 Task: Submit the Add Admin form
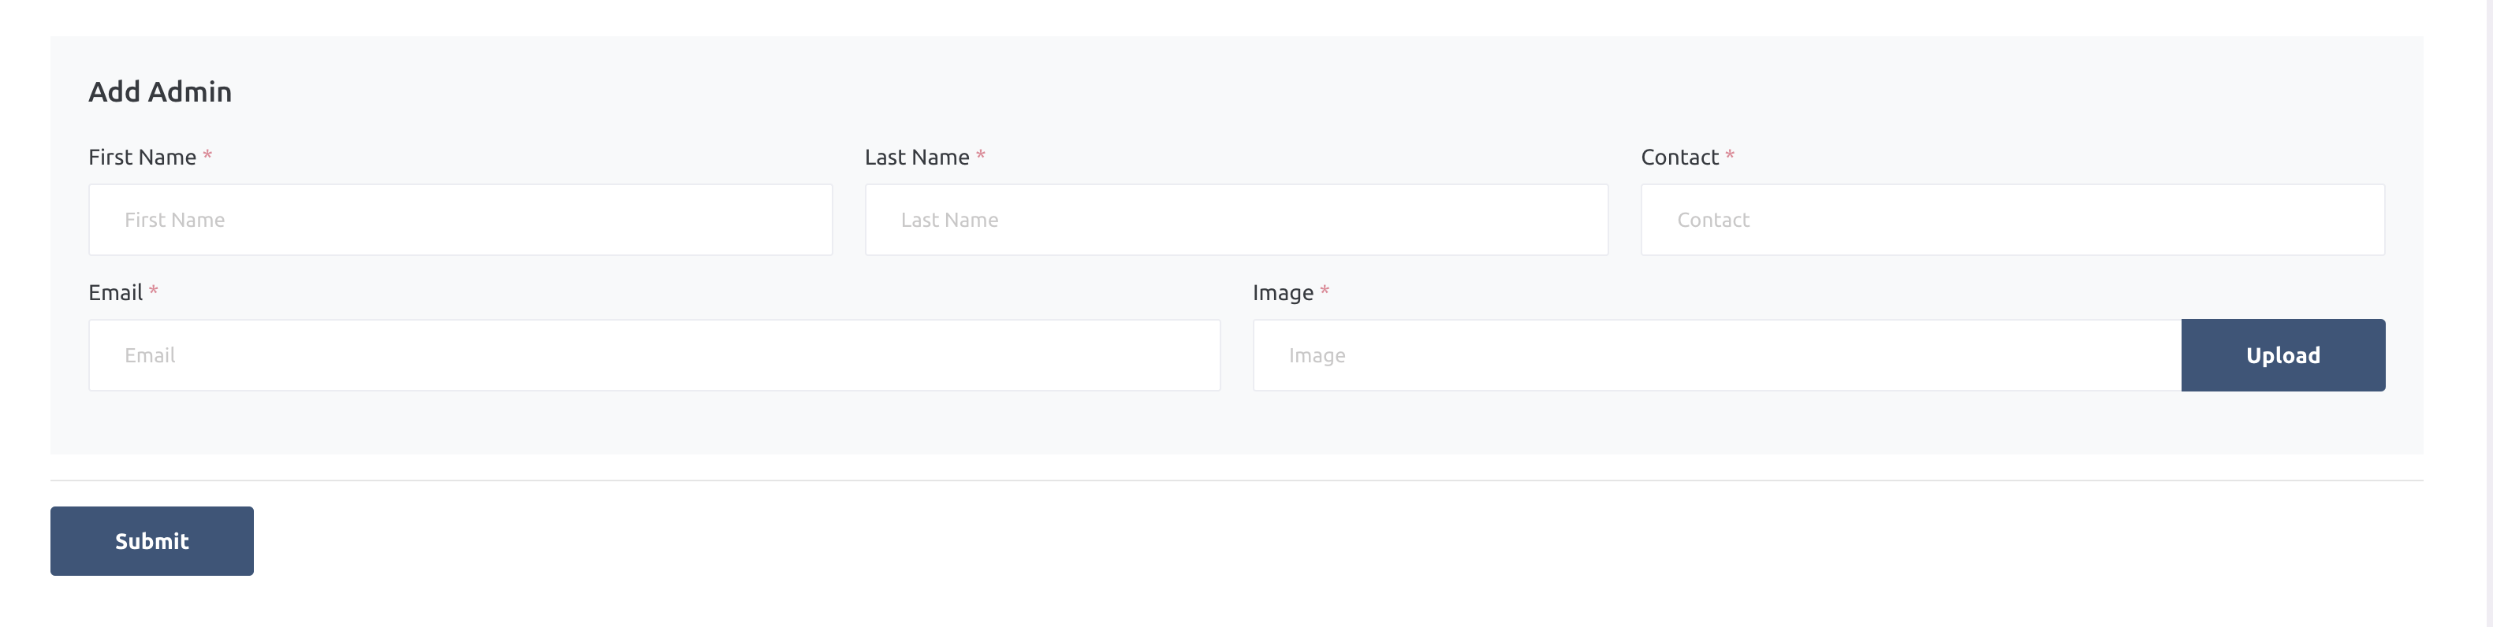[x=152, y=541]
